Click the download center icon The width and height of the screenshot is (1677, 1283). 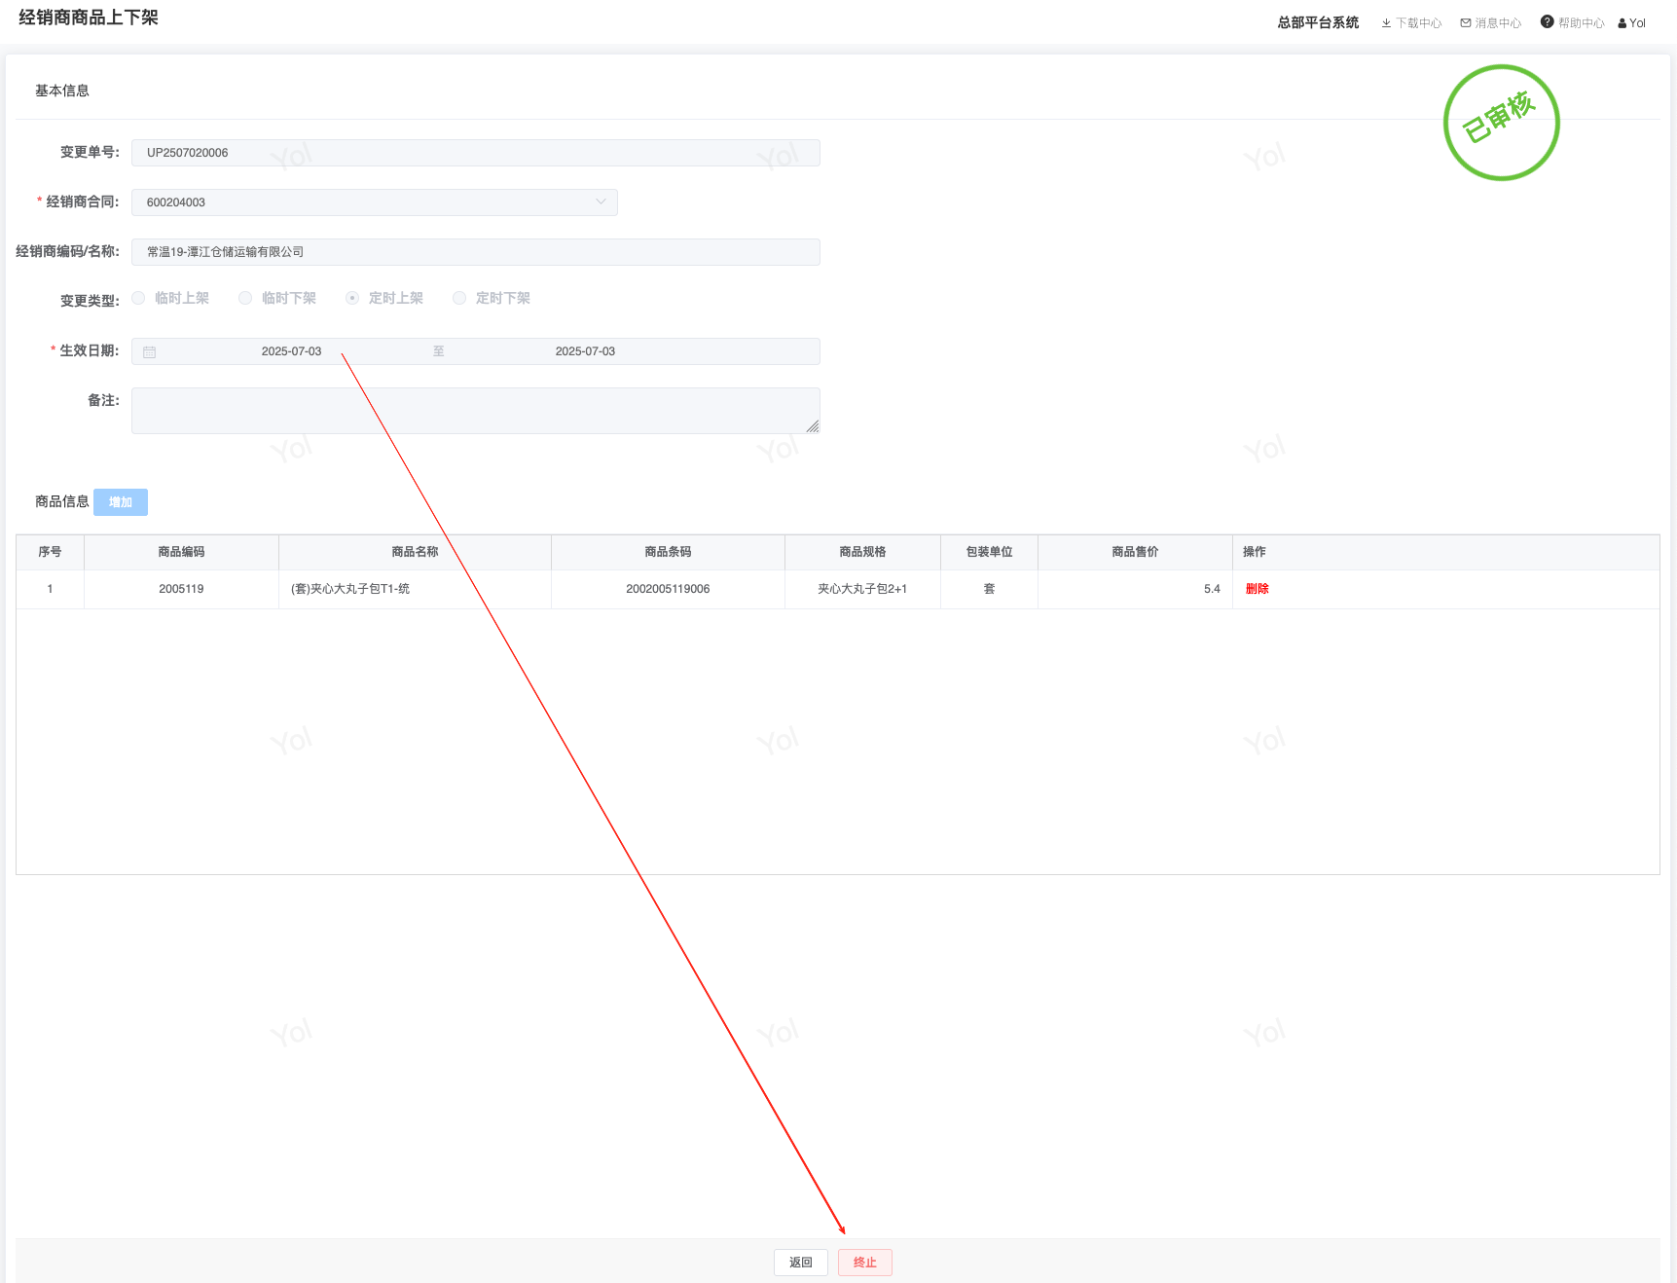coord(1386,23)
